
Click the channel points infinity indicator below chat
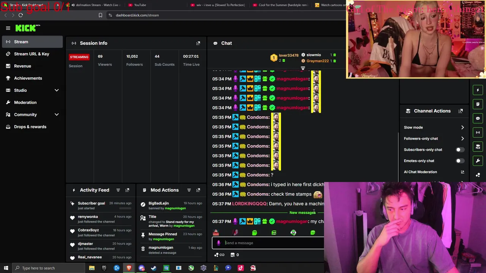pos(219,255)
